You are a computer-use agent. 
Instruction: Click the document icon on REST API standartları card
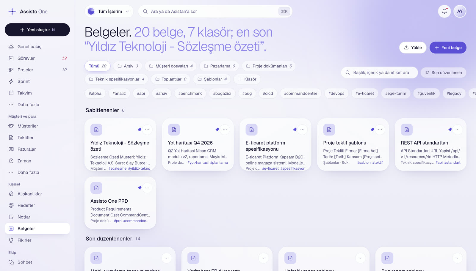pyautogui.click(x=407, y=130)
